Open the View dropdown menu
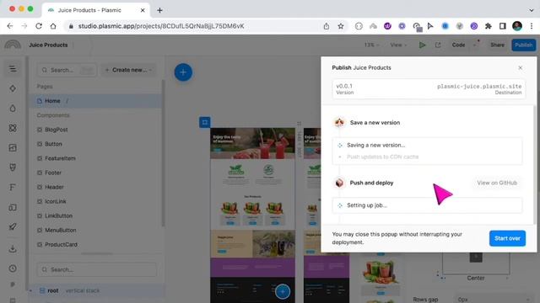 (x=398, y=45)
